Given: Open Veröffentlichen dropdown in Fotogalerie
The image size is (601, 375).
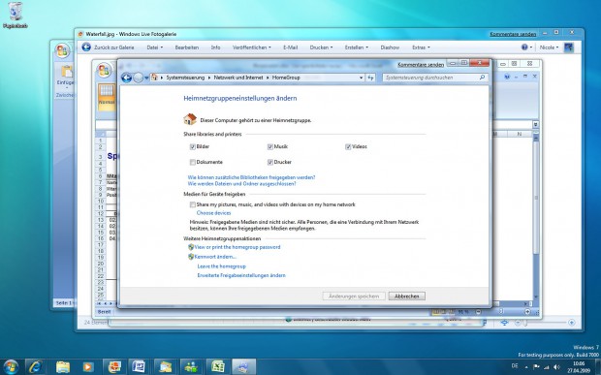Looking at the screenshot, I should point(251,47).
